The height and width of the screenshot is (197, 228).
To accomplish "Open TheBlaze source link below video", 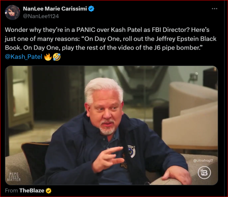I will click(x=31, y=191).
